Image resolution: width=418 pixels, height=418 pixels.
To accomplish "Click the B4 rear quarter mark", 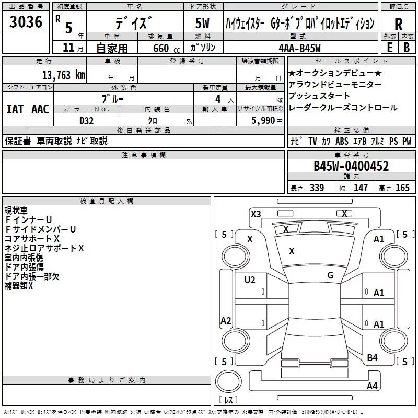I will point(372,358).
